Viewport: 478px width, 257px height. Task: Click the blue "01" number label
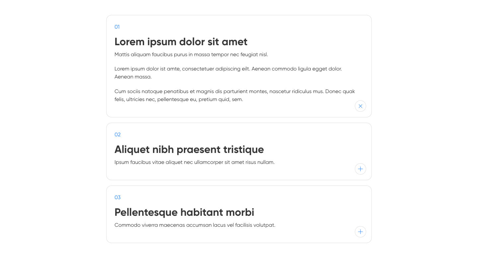point(117,27)
